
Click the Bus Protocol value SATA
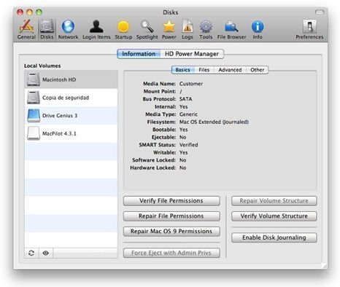click(185, 99)
